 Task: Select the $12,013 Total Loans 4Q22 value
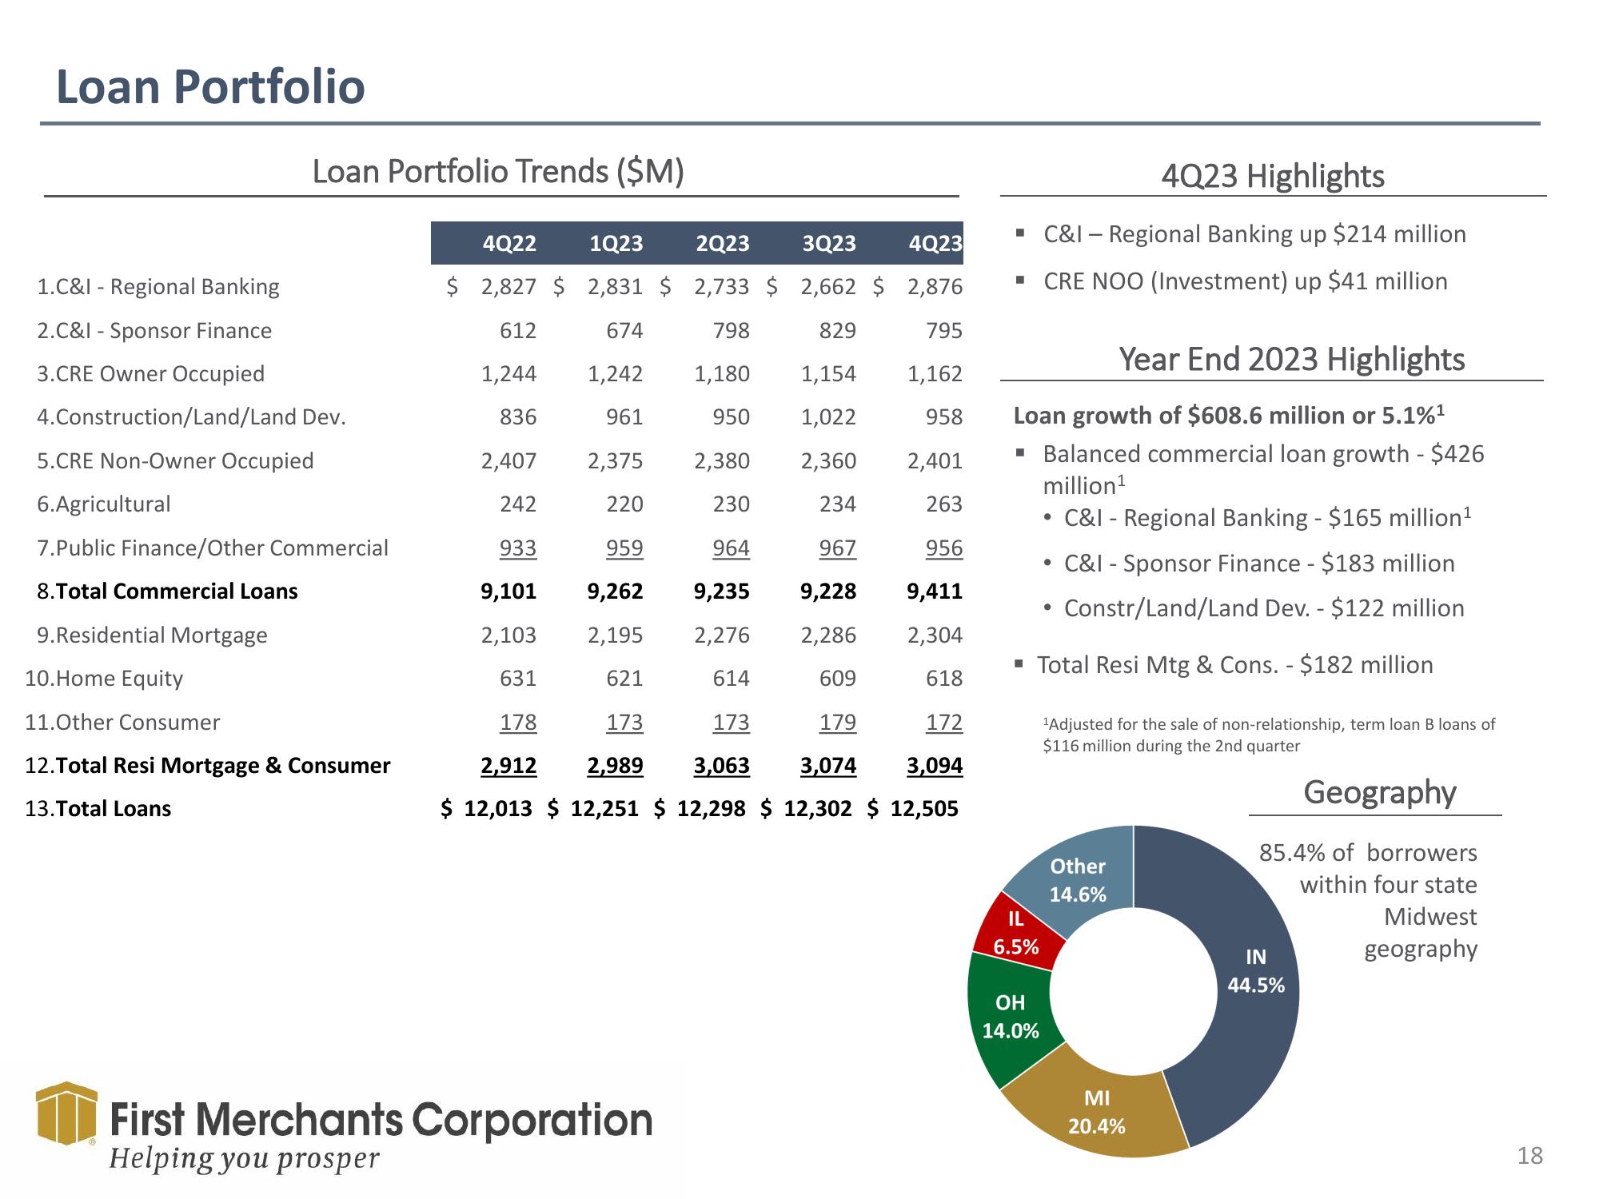(486, 809)
